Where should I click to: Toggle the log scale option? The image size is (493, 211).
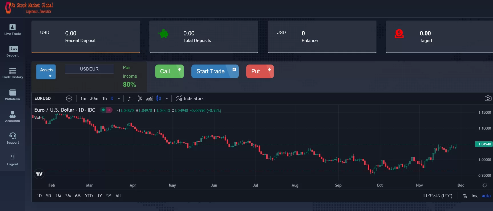coord(474,196)
